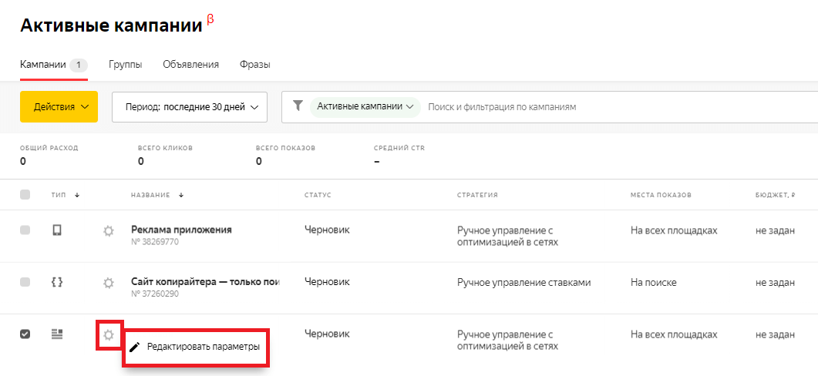Open the Сайт копирайтера campaign link
Viewport: 818px width, 376px height.
pos(204,282)
